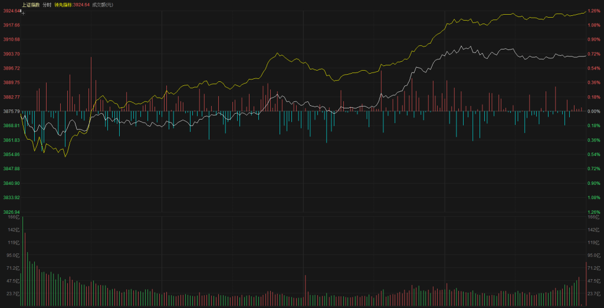The height and width of the screenshot is (308, 604).
Task: Click the red 1.26% label at top right
Action: tap(593, 11)
